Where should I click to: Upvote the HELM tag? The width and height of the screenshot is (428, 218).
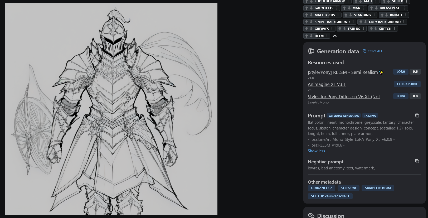pyautogui.click(x=307, y=36)
